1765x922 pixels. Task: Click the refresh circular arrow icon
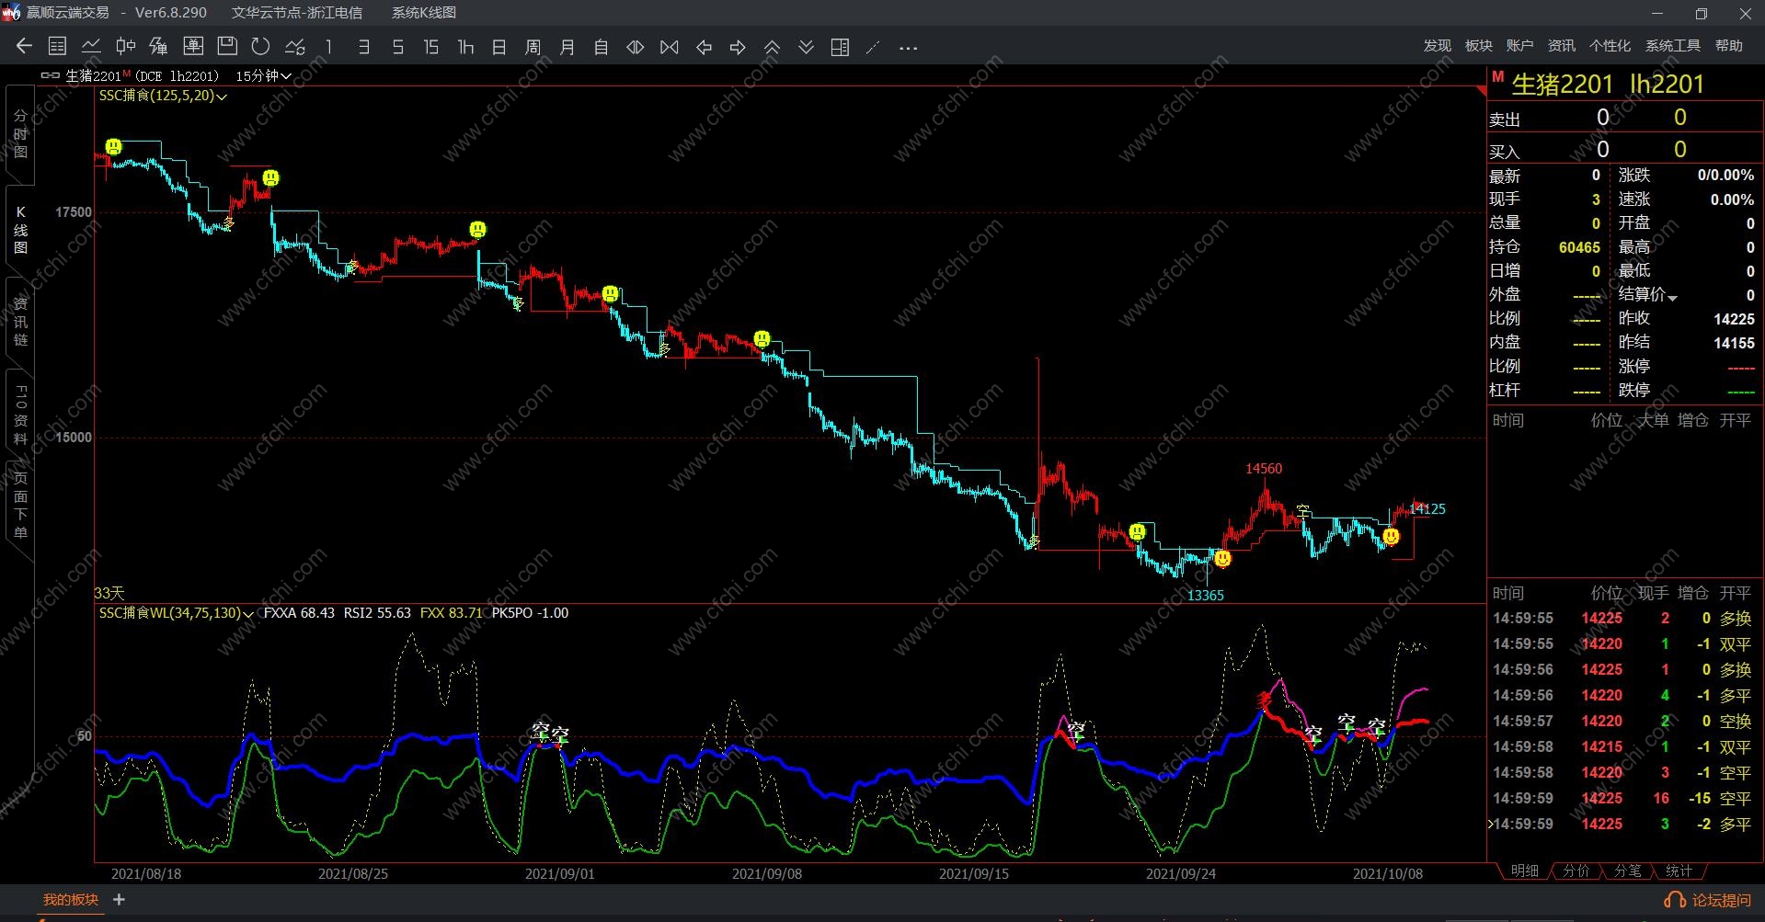pyautogui.click(x=261, y=47)
